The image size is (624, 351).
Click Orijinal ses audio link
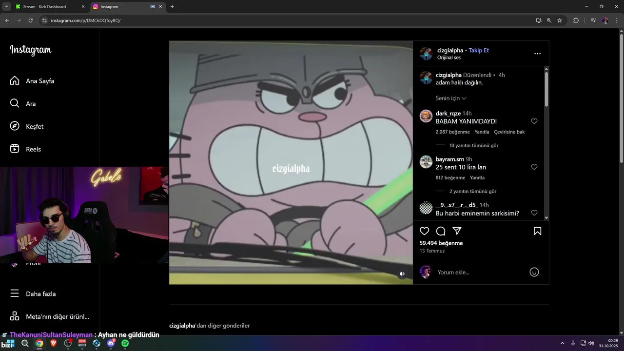(x=449, y=58)
